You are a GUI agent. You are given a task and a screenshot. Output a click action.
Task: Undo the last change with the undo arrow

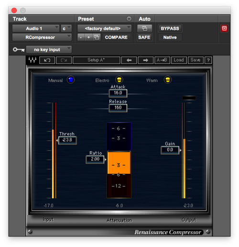coord(47,60)
